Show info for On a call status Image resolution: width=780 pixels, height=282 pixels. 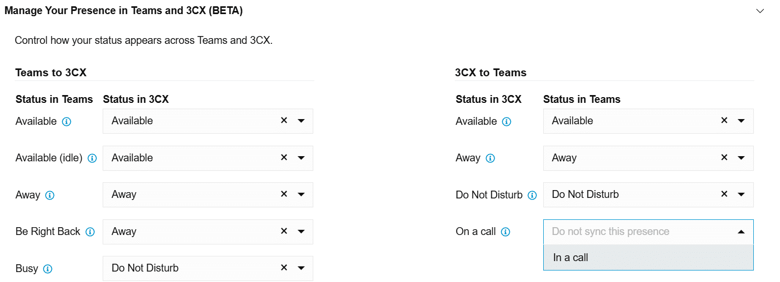(506, 232)
